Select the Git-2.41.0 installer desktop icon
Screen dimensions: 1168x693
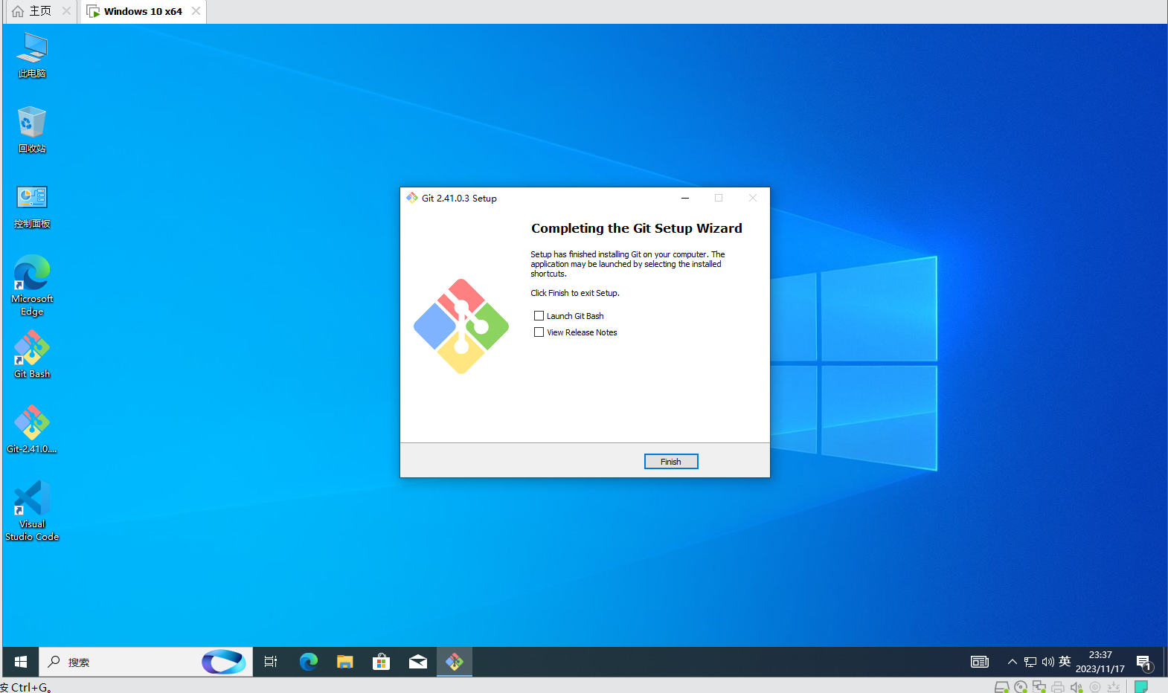coord(32,429)
